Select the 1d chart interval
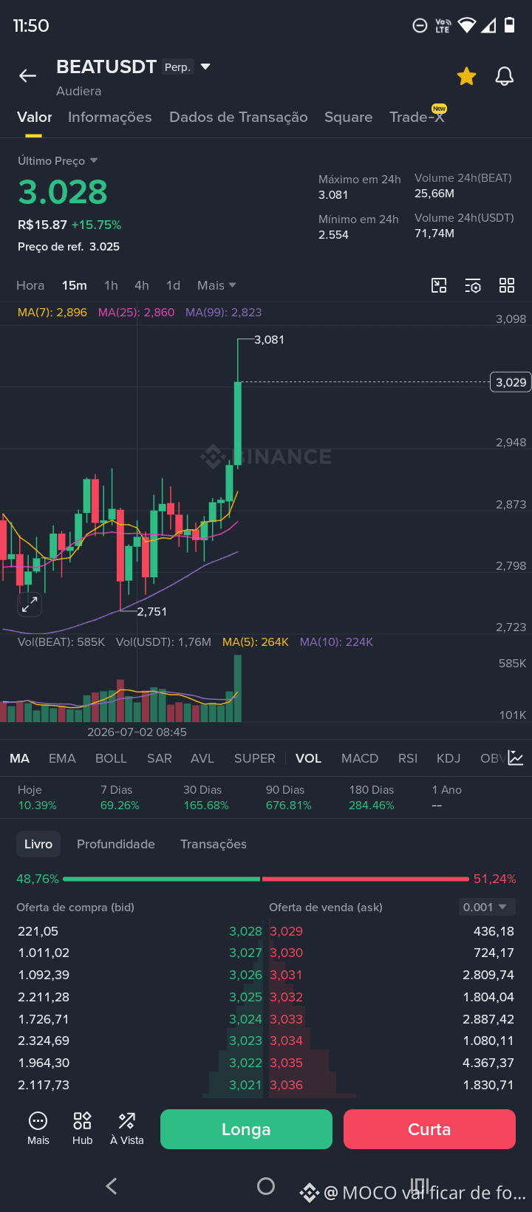The height and width of the screenshot is (1212, 532). pyautogui.click(x=173, y=285)
